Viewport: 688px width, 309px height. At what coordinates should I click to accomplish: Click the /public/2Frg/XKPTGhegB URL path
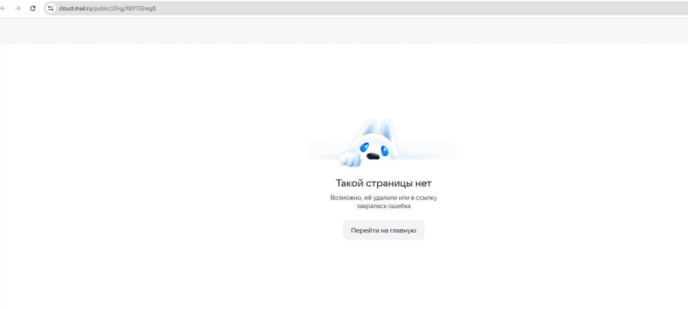(125, 8)
